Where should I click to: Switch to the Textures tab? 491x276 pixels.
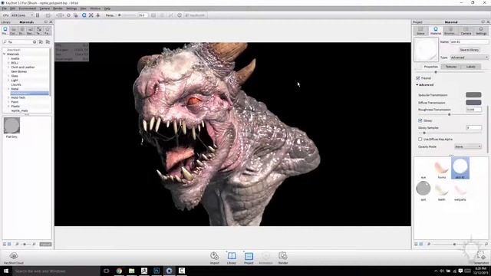click(450, 67)
